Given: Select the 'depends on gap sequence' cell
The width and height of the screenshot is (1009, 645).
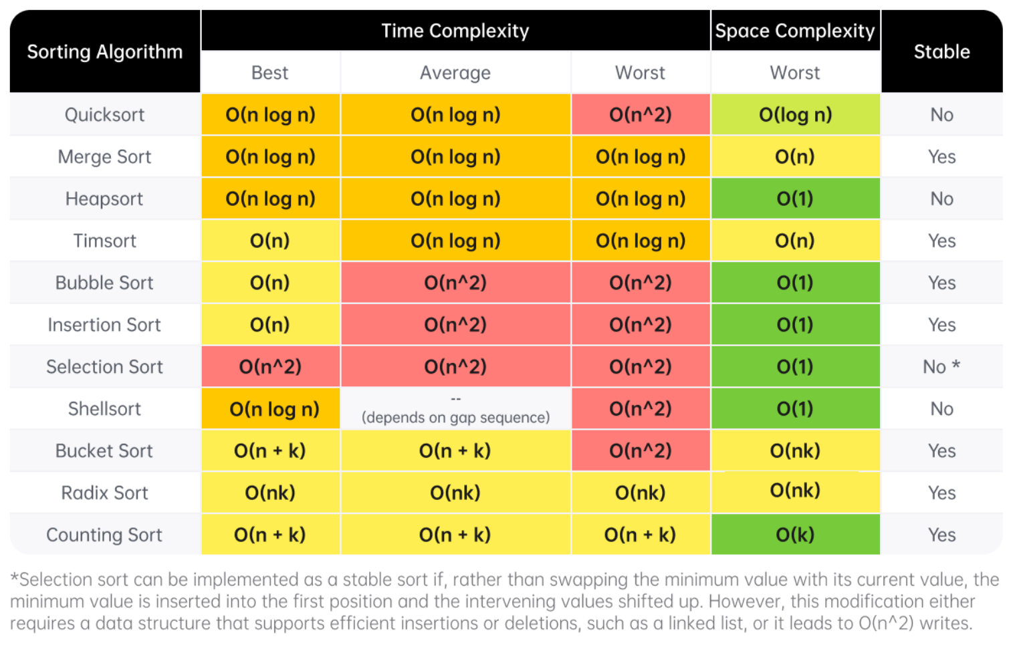Looking at the screenshot, I should click(455, 409).
